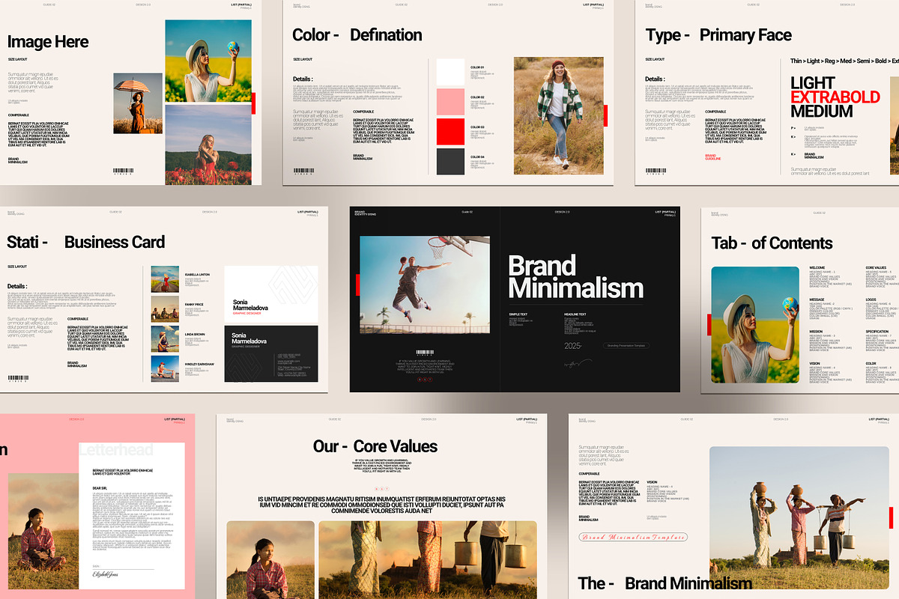Click the red Brand Minimalism Template pill
The width and height of the screenshot is (899, 599).
tap(633, 538)
